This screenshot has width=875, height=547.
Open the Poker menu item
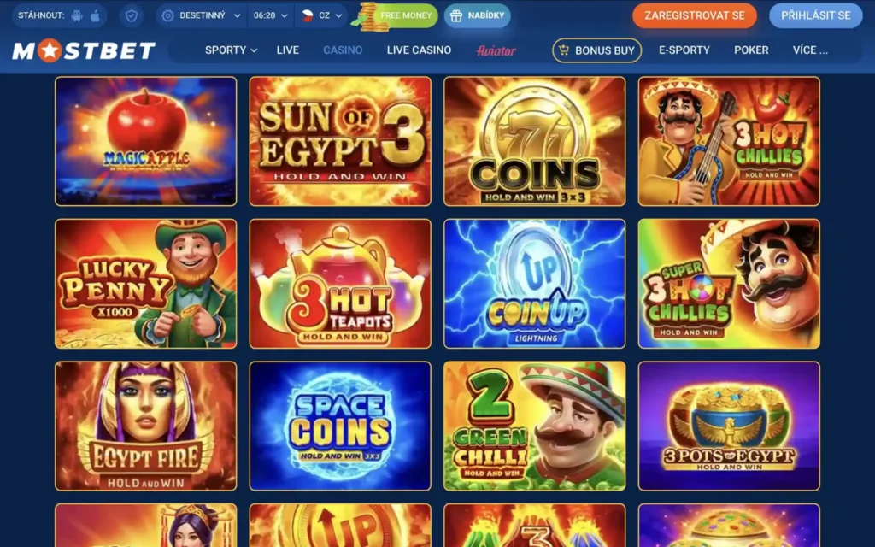pyautogui.click(x=751, y=50)
